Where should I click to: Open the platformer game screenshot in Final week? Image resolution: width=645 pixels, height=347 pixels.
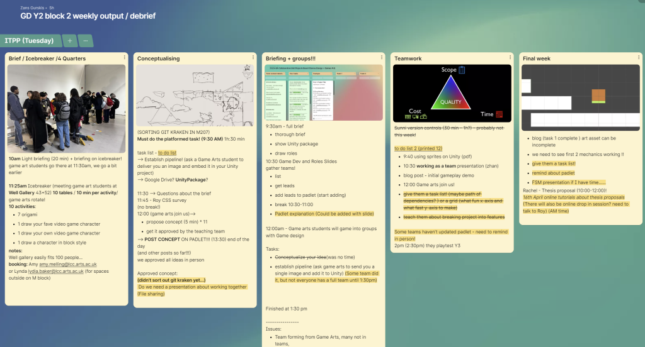click(x=579, y=97)
